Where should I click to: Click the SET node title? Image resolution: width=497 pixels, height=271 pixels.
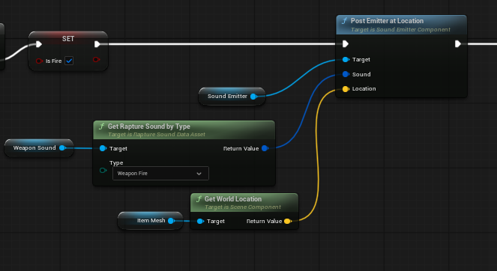click(x=68, y=39)
